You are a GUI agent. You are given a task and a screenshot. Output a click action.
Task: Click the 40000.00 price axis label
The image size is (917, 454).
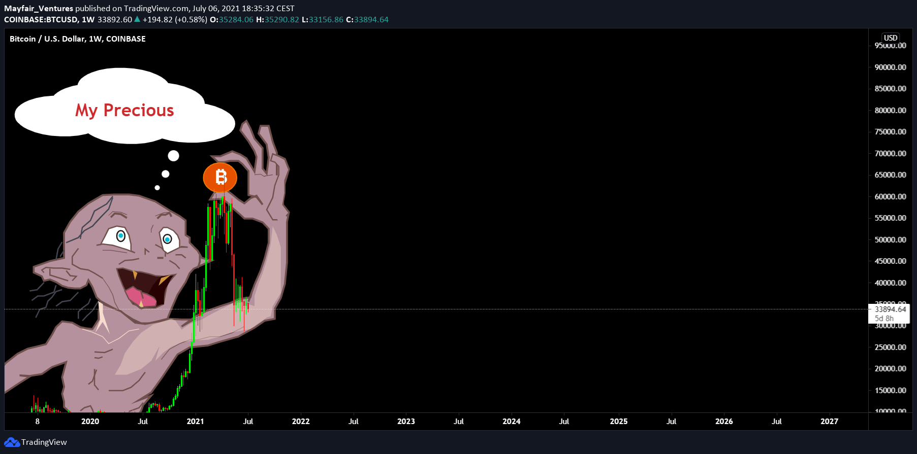[890, 283]
